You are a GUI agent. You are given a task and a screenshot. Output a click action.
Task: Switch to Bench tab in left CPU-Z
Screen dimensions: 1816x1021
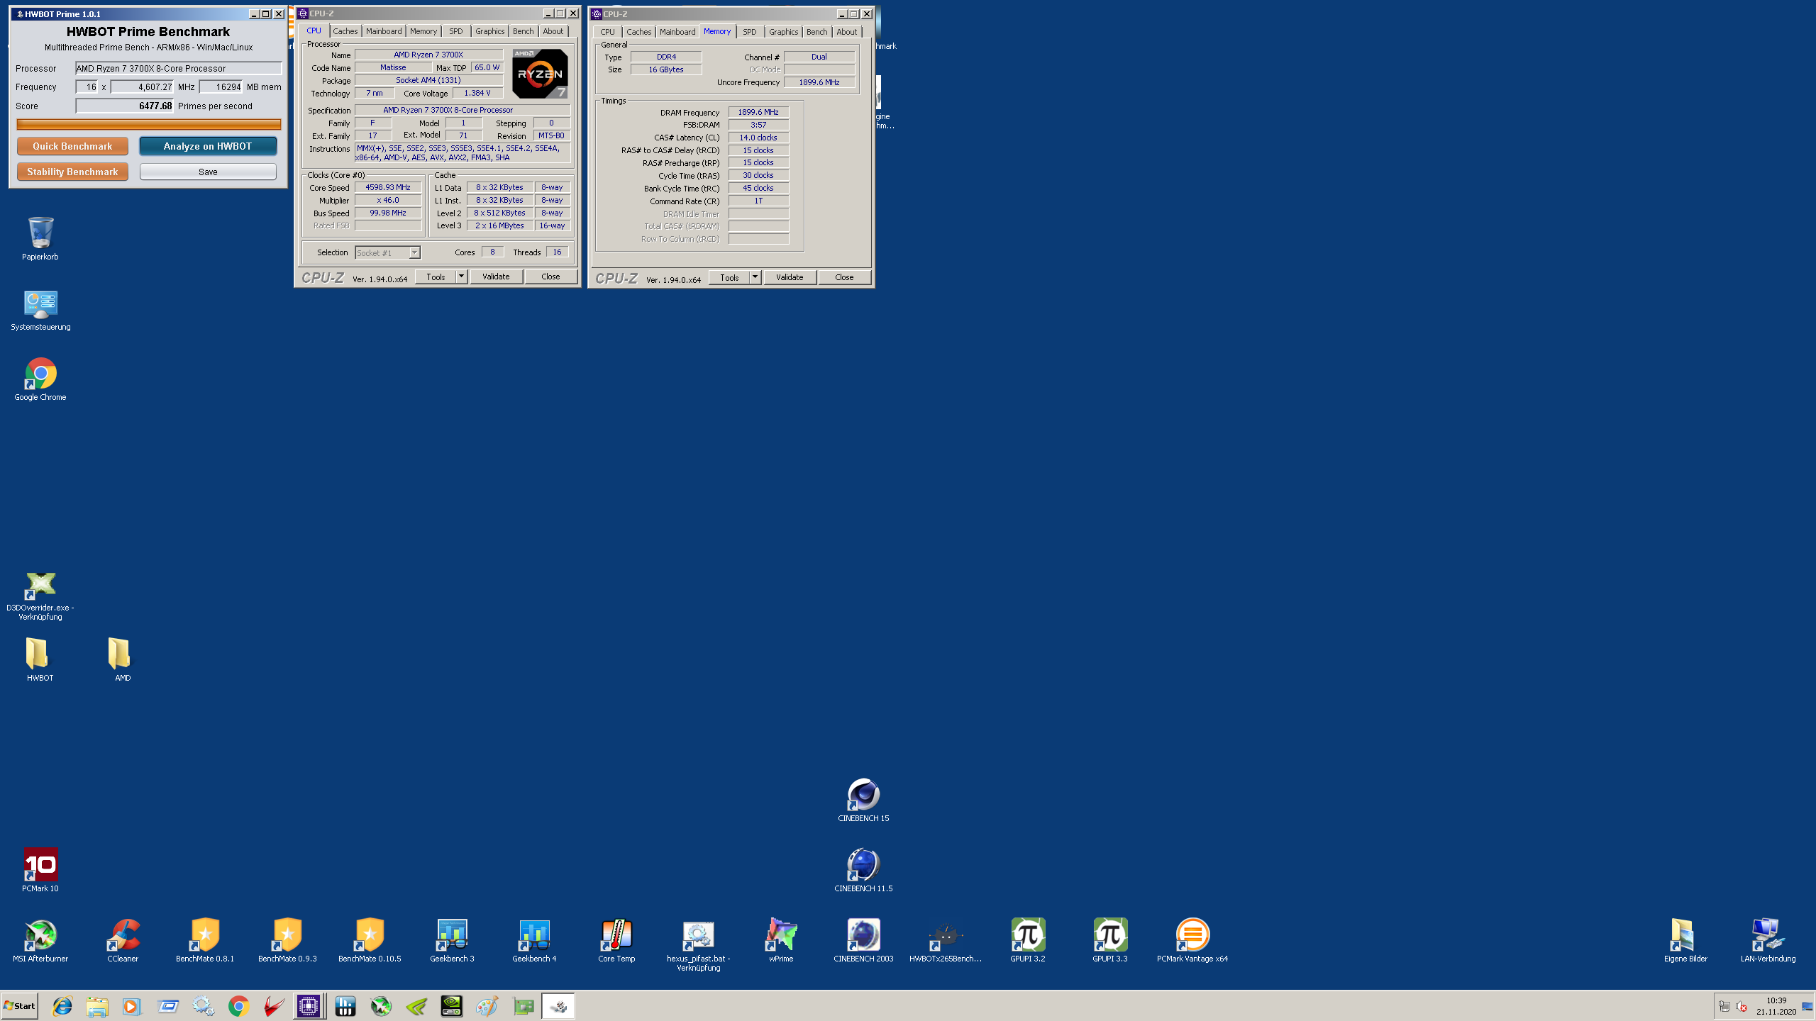[x=524, y=31]
